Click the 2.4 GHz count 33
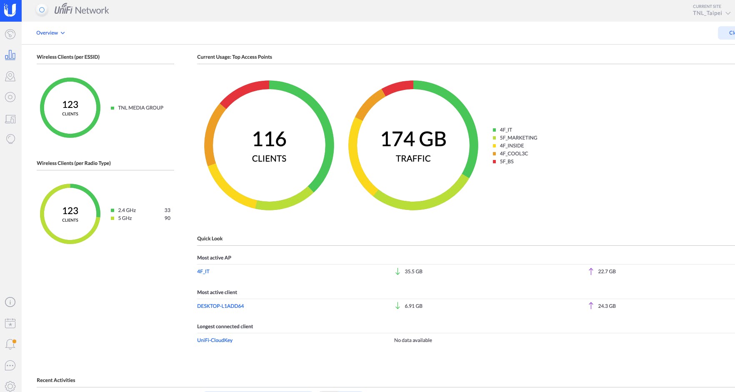 click(x=167, y=210)
